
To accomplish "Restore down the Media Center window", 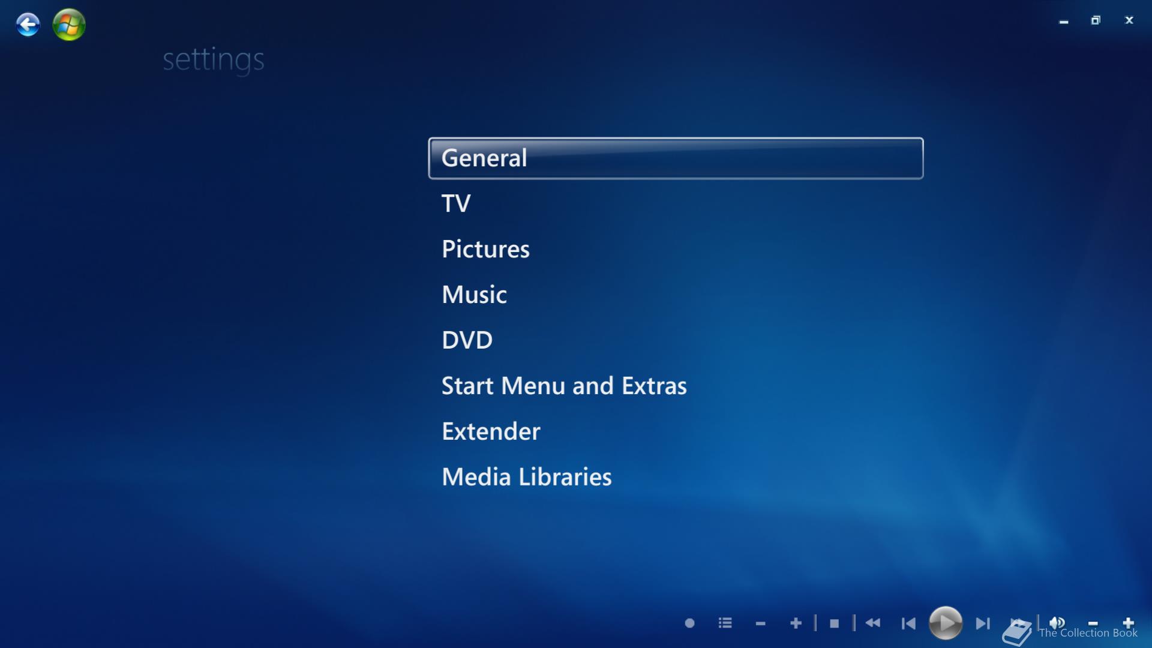I will coord(1096,20).
